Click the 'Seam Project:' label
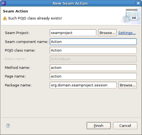This screenshot has height=135, width=142. (17, 33)
